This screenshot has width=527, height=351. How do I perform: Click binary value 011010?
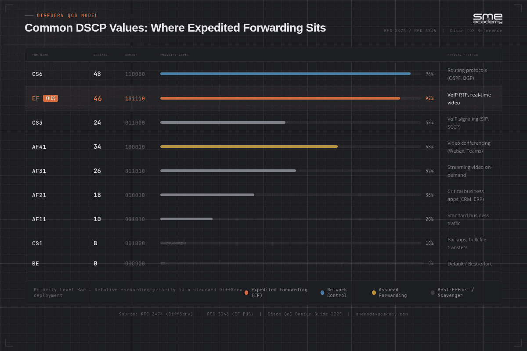tap(135, 171)
